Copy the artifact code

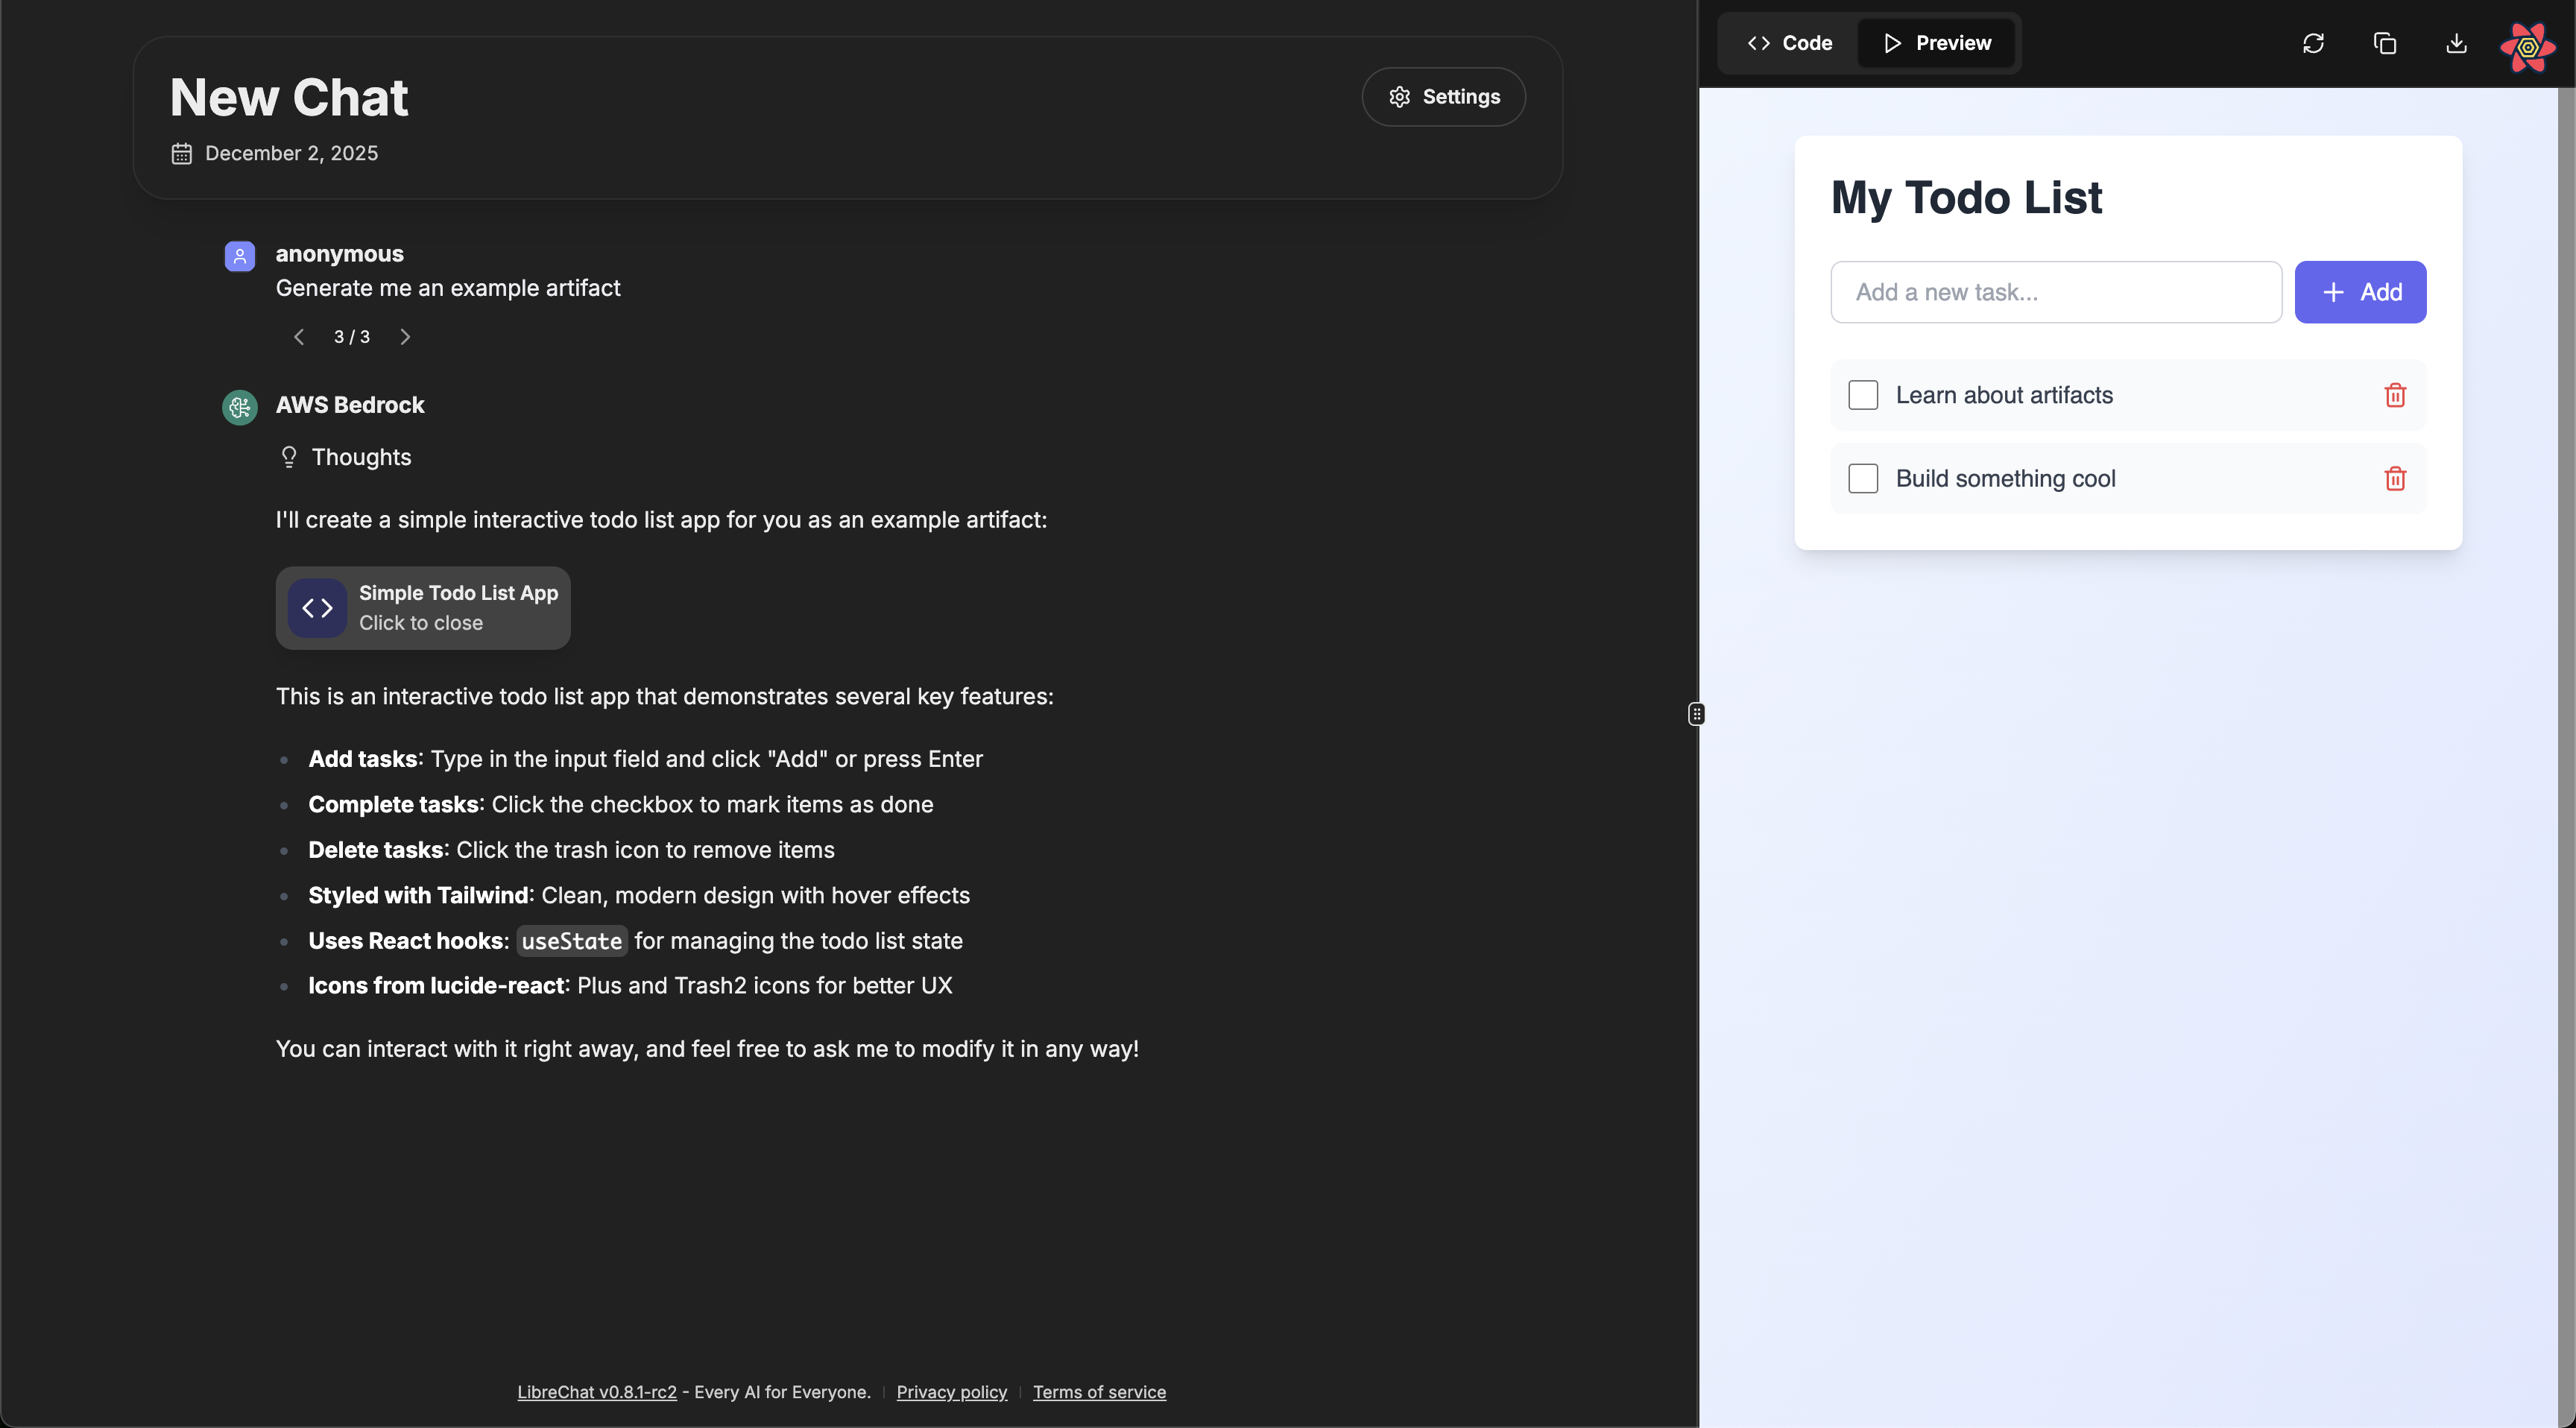(2385, 43)
